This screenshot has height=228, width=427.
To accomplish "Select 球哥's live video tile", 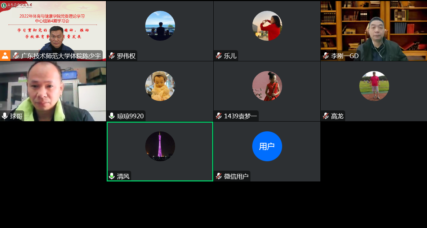I will pyautogui.click(x=53, y=90).
